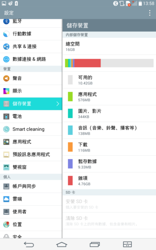
Task: Open the recent apps button
Action: coord(95,244)
